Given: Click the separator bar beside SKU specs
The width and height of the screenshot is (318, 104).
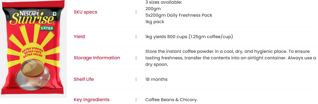Looking at the screenshot, I should click(136, 12).
